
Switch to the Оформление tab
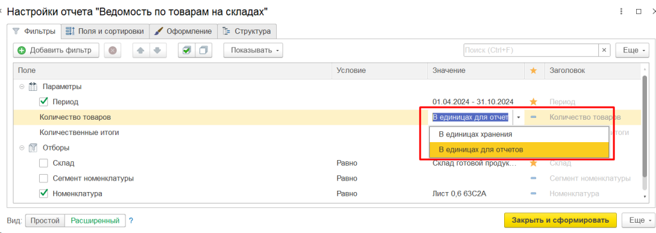pos(183,31)
